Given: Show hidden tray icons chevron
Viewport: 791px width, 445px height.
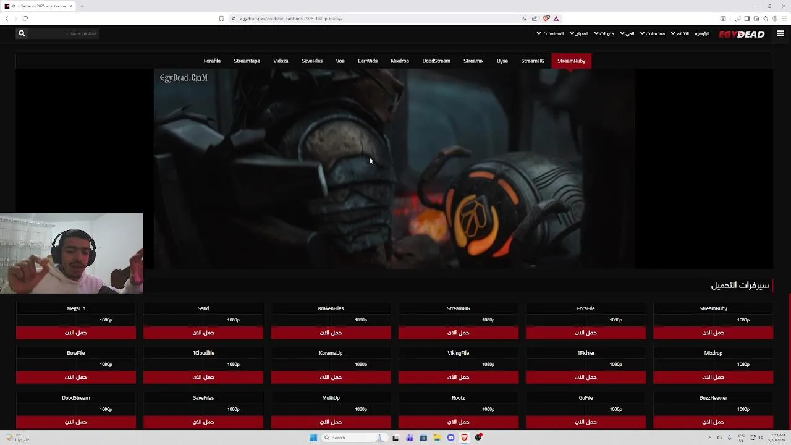Looking at the screenshot, I should click(709, 438).
